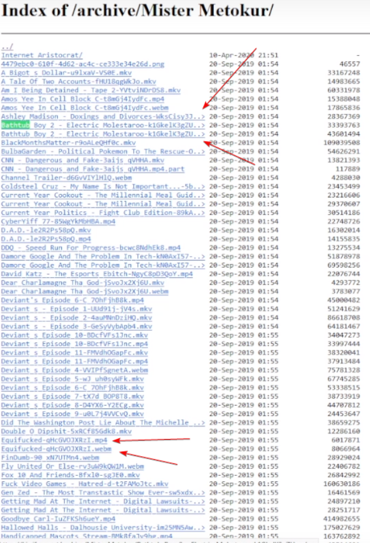
Task: Open DDQ Speed Run For Progress mp4
Action: (x=91, y=247)
